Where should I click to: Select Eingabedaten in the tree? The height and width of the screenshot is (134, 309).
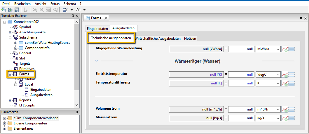(41, 90)
